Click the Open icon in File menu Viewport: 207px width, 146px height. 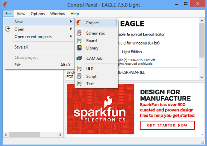(8, 29)
